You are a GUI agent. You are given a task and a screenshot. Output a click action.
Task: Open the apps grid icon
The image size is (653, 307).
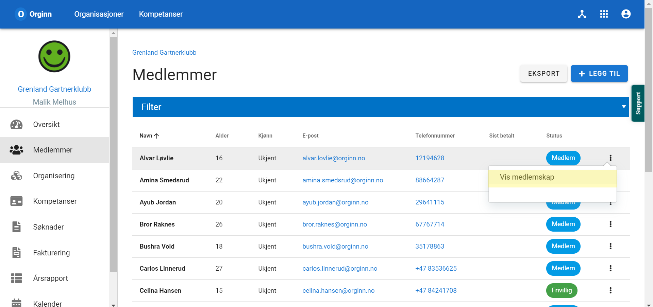coord(604,14)
